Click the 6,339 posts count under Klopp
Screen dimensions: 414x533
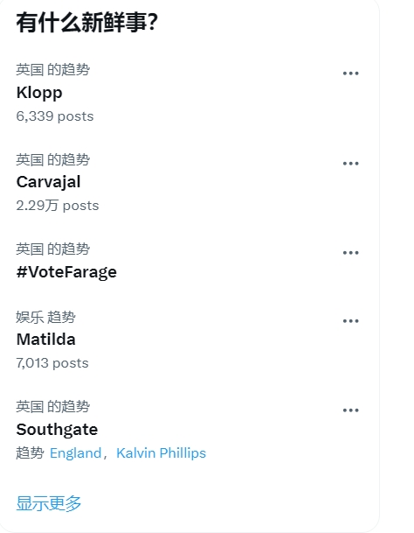pos(55,116)
